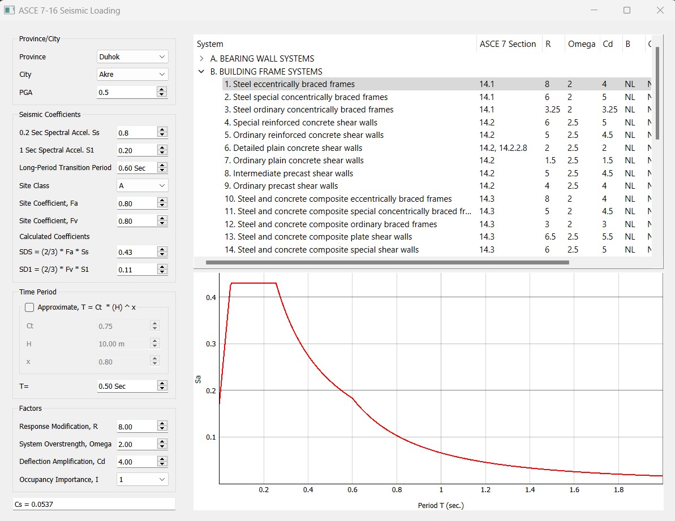Adjust the Deflection Amplification Cd stepper
Image resolution: width=675 pixels, height=521 pixels.
[162, 462]
